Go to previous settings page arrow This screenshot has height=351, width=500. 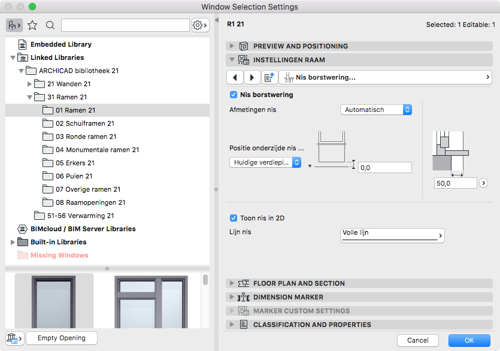coord(235,77)
